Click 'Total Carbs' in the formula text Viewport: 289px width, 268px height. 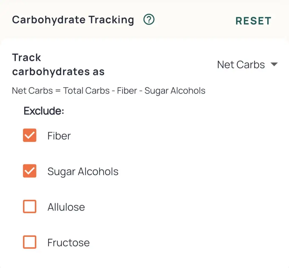(x=86, y=91)
